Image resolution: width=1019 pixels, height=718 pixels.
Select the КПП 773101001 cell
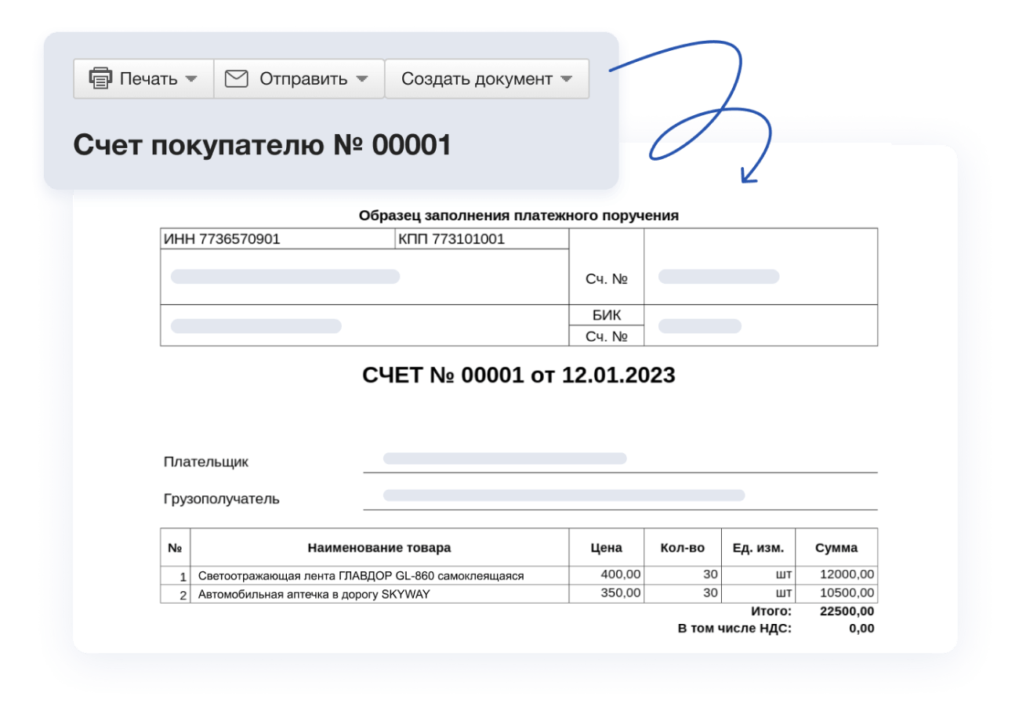[482, 239]
